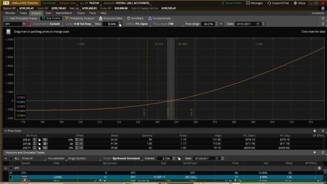Open Model Bjerksund-Stensland dropdown

[123, 158]
